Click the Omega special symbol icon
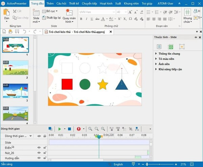This screenshot has width=203, height=167. pyautogui.click(x=130, y=19)
